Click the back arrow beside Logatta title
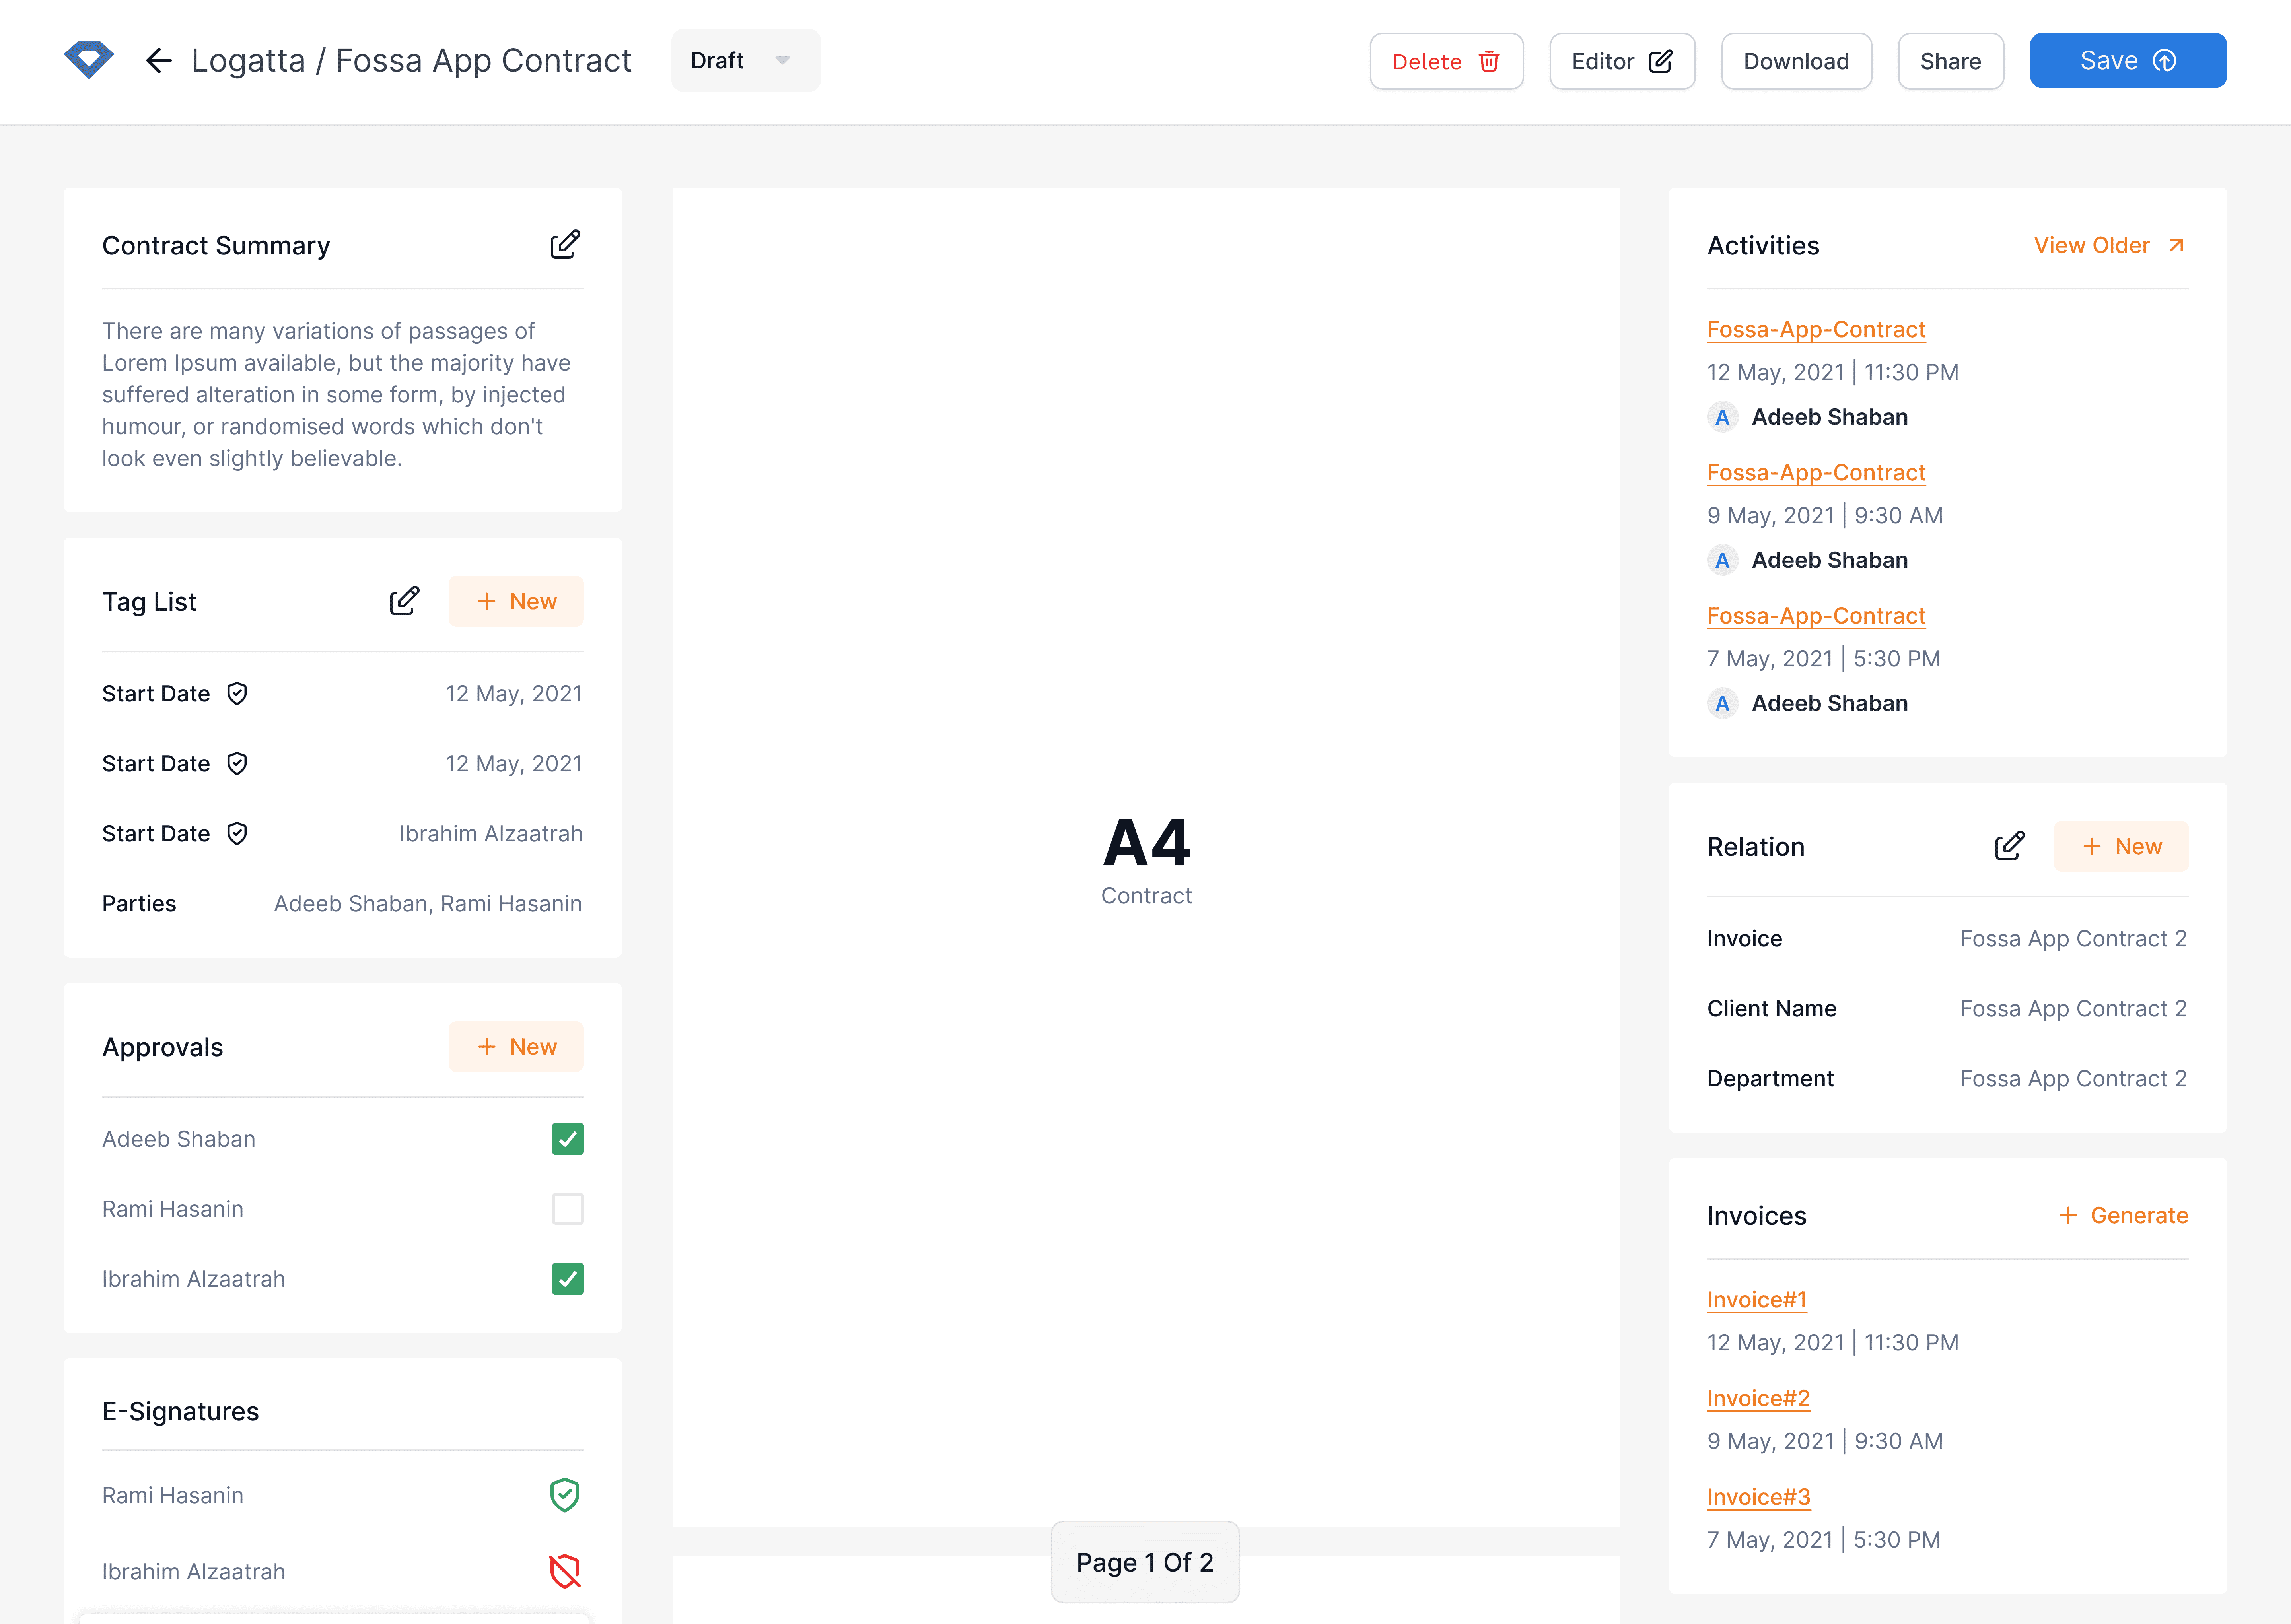Viewport: 2291px width, 1624px height. [158, 61]
